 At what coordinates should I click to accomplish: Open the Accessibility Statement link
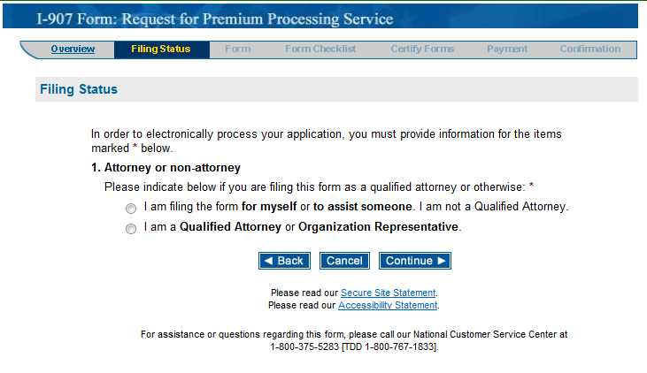tap(388, 305)
